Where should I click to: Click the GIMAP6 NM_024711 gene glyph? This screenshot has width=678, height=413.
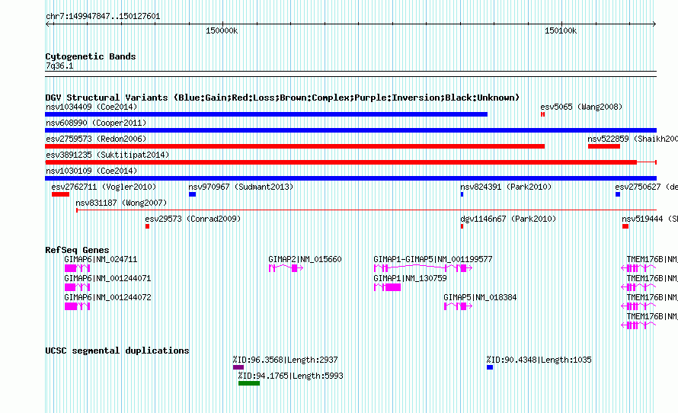click(78, 268)
